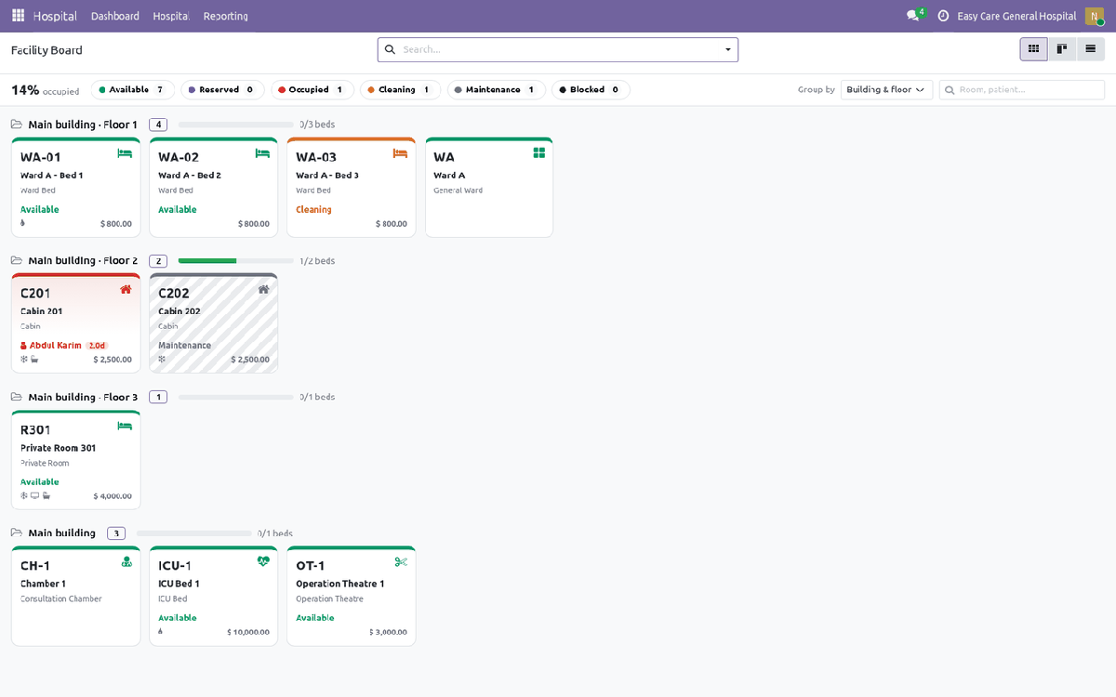Click the bed icon on the WA-02 card

(262, 153)
